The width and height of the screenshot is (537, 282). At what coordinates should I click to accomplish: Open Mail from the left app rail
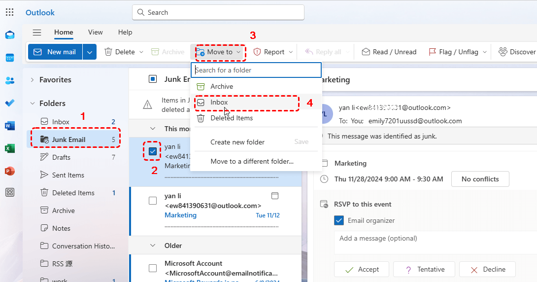point(9,35)
